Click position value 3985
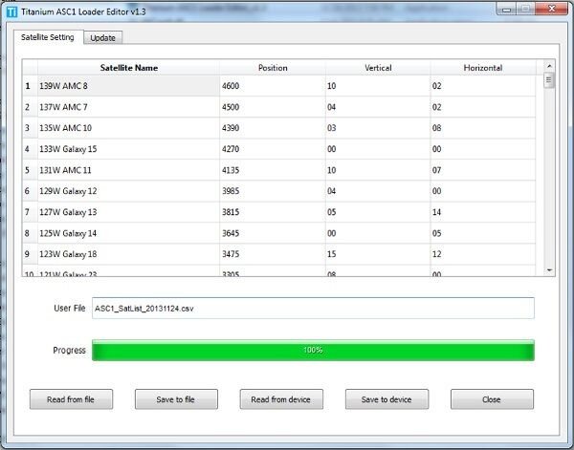Image resolution: width=574 pixels, height=450 pixels. click(273, 191)
